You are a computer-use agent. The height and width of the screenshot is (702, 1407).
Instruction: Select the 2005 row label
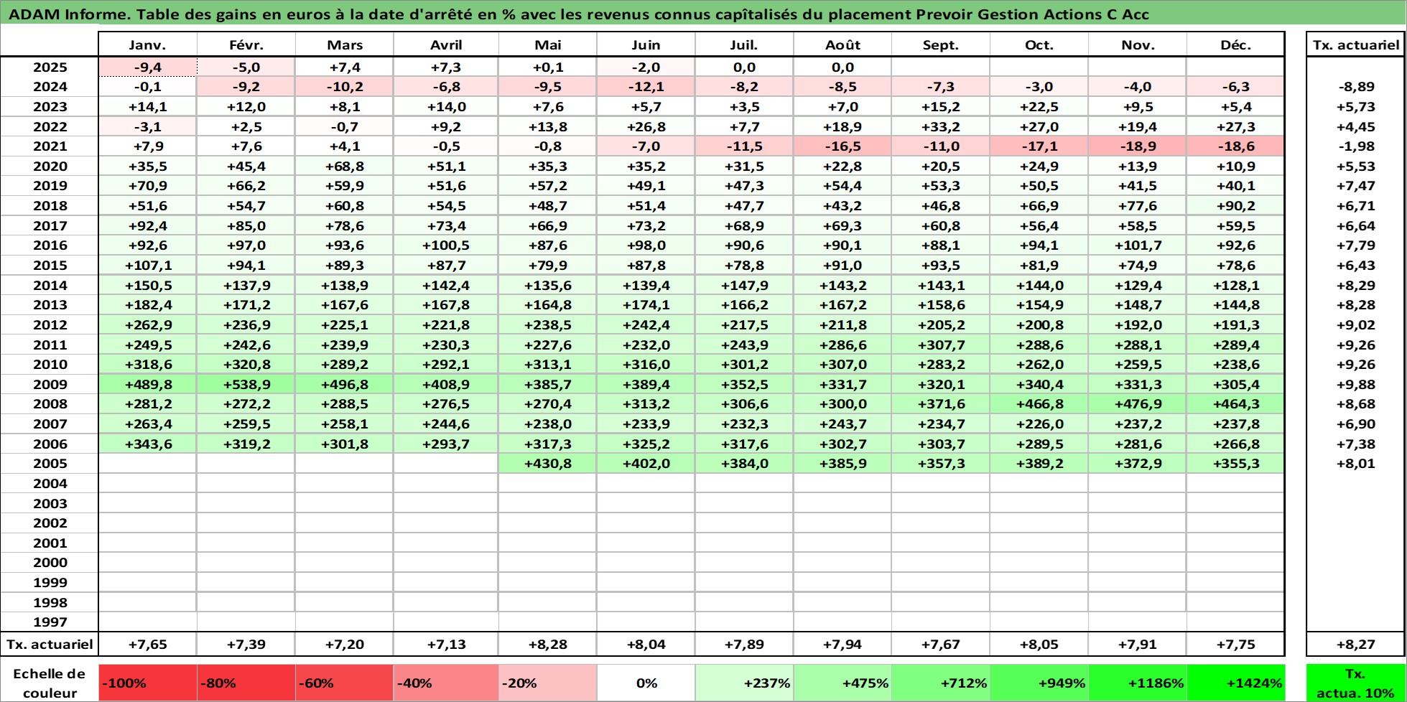point(50,464)
